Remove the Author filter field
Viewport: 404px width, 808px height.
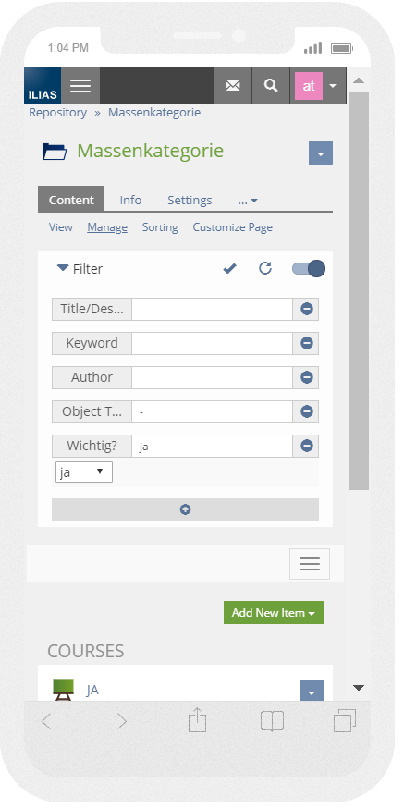coord(307,378)
